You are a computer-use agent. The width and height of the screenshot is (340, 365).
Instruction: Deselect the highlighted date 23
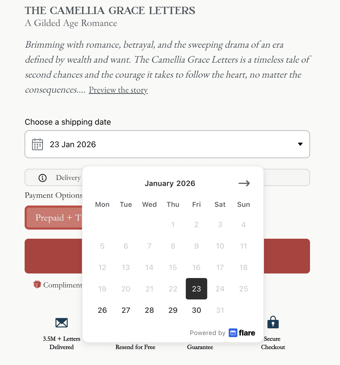click(x=196, y=289)
